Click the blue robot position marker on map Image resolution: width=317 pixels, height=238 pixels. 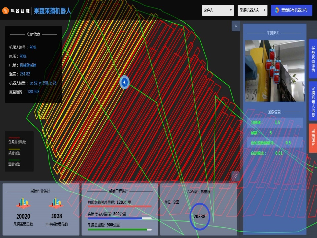pyautogui.click(x=124, y=82)
